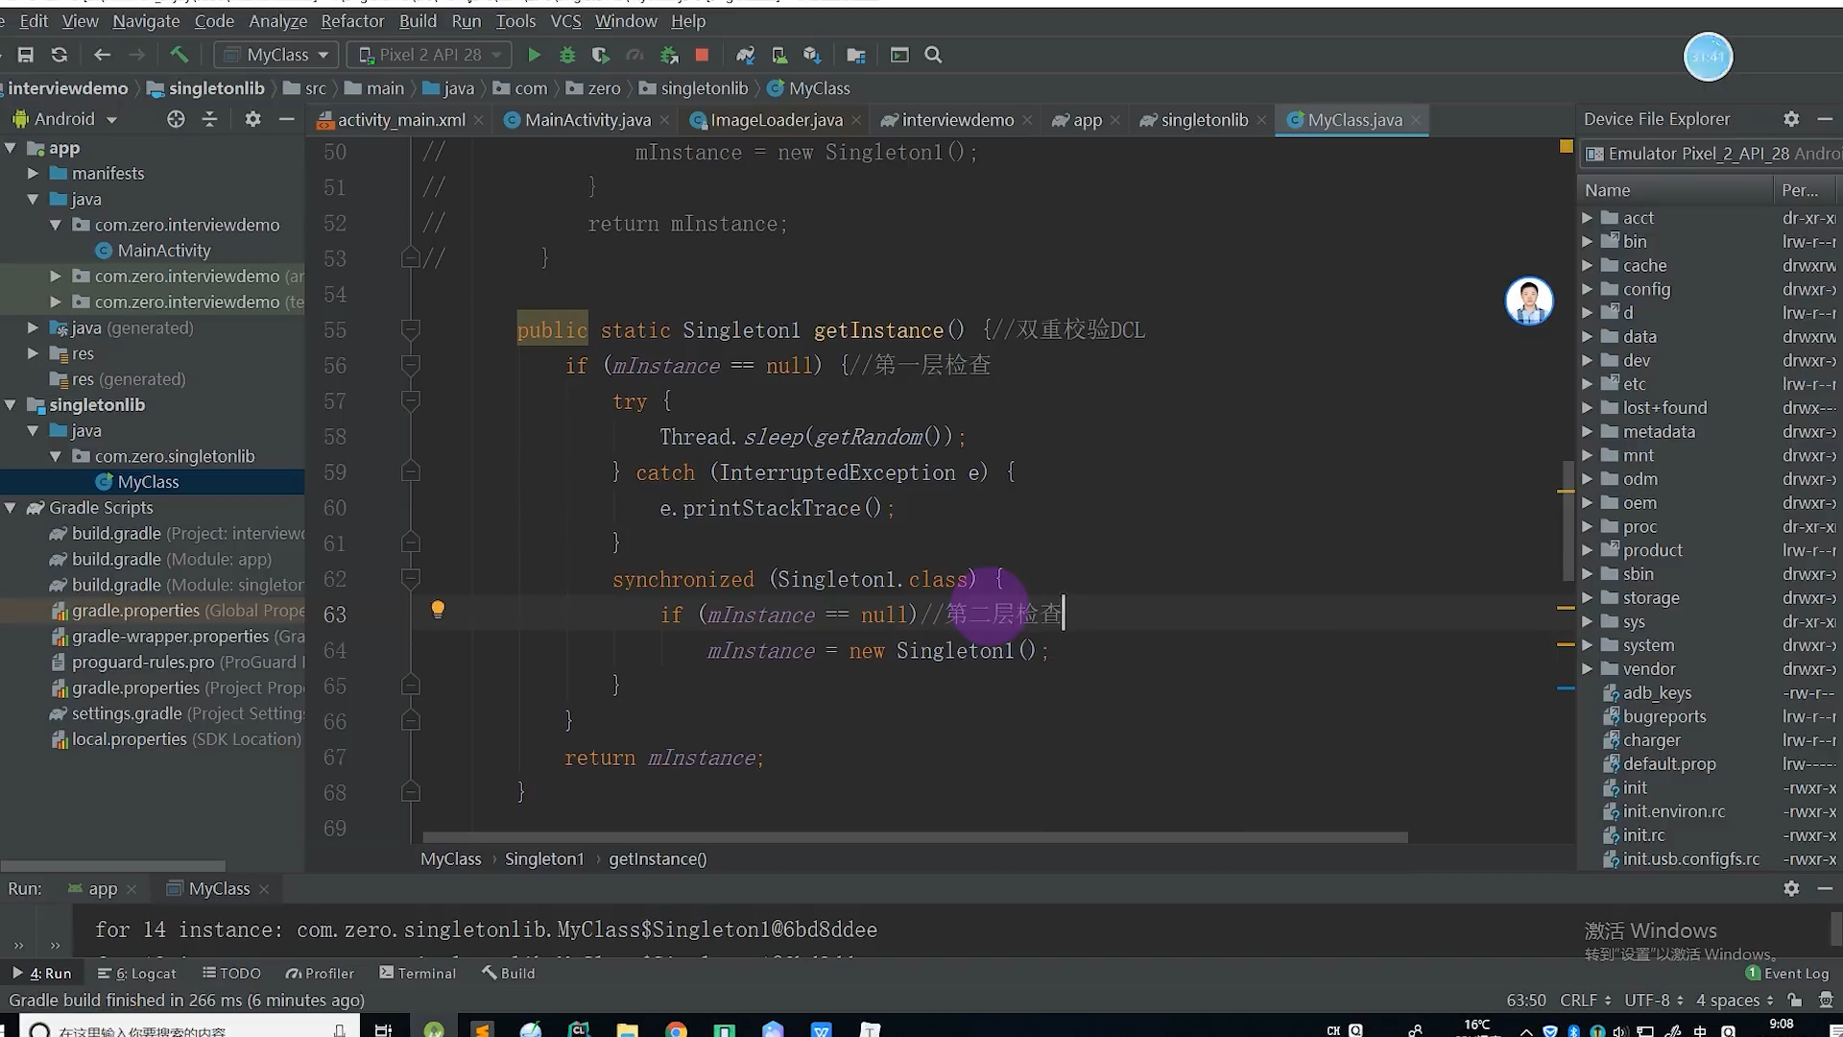This screenshot has height=1037, width=1843.
Task: Click the Save All floppy icon
Action: click(x=26, y=55)
